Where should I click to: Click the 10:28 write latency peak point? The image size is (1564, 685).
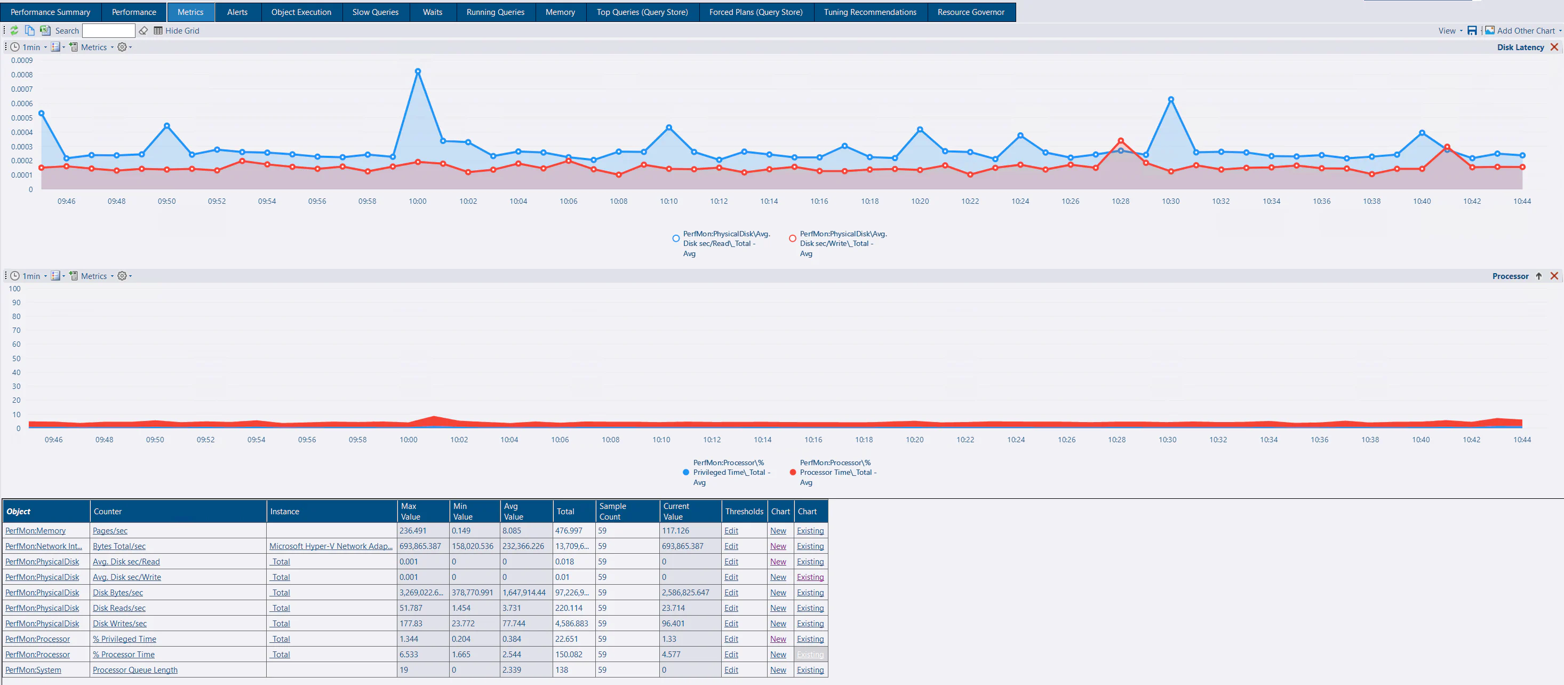pyautogui.click(x=1121, y=140)
